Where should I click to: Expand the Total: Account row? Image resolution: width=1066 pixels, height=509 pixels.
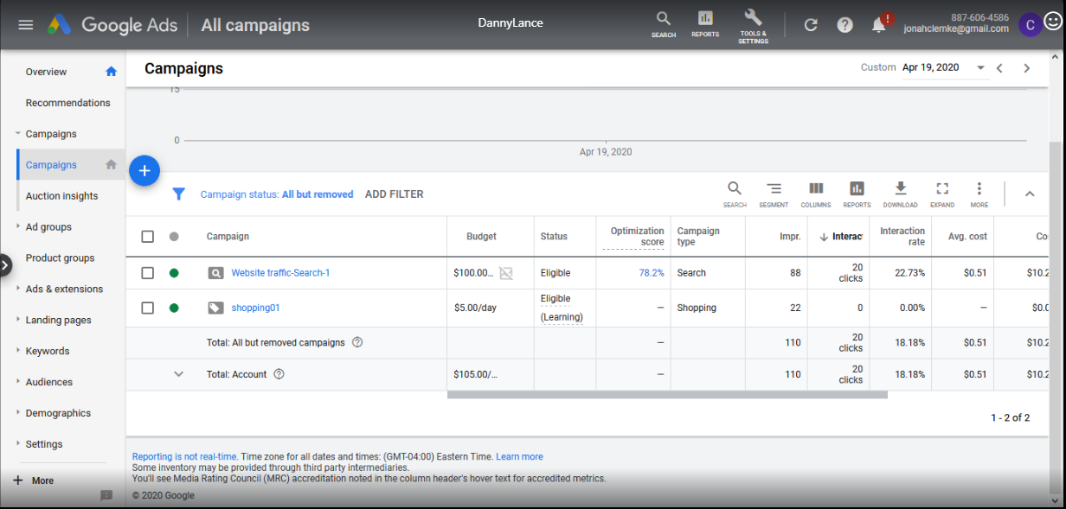(179, 374)
